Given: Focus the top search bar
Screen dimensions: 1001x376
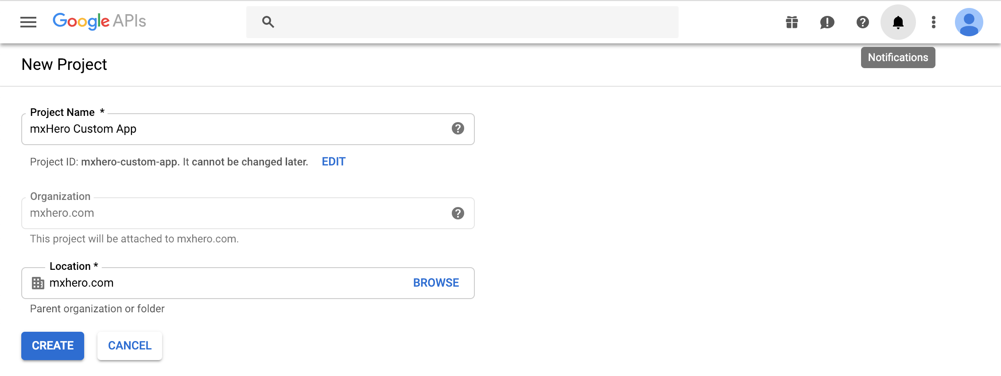Looking at the screenshot, I should [462, 22].
